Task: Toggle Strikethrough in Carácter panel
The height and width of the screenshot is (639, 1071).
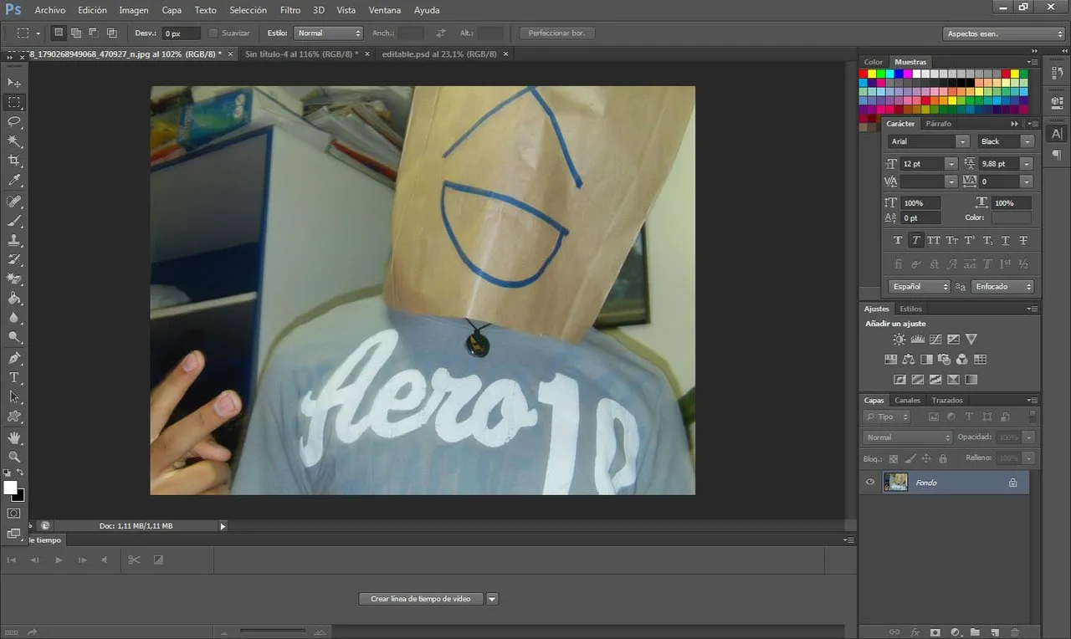Action: pyautogui.click(x=1022, y=240)
